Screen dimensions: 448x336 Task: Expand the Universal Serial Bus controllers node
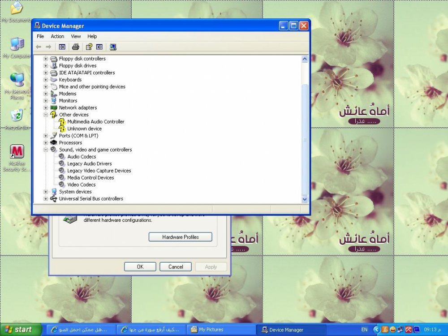tap(46, 199)
